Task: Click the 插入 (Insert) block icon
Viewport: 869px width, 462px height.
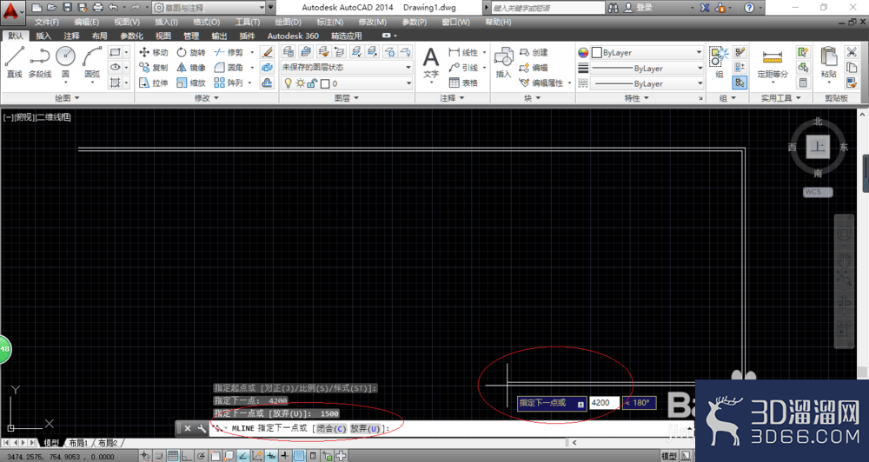Action: click(x=503, y=62)
